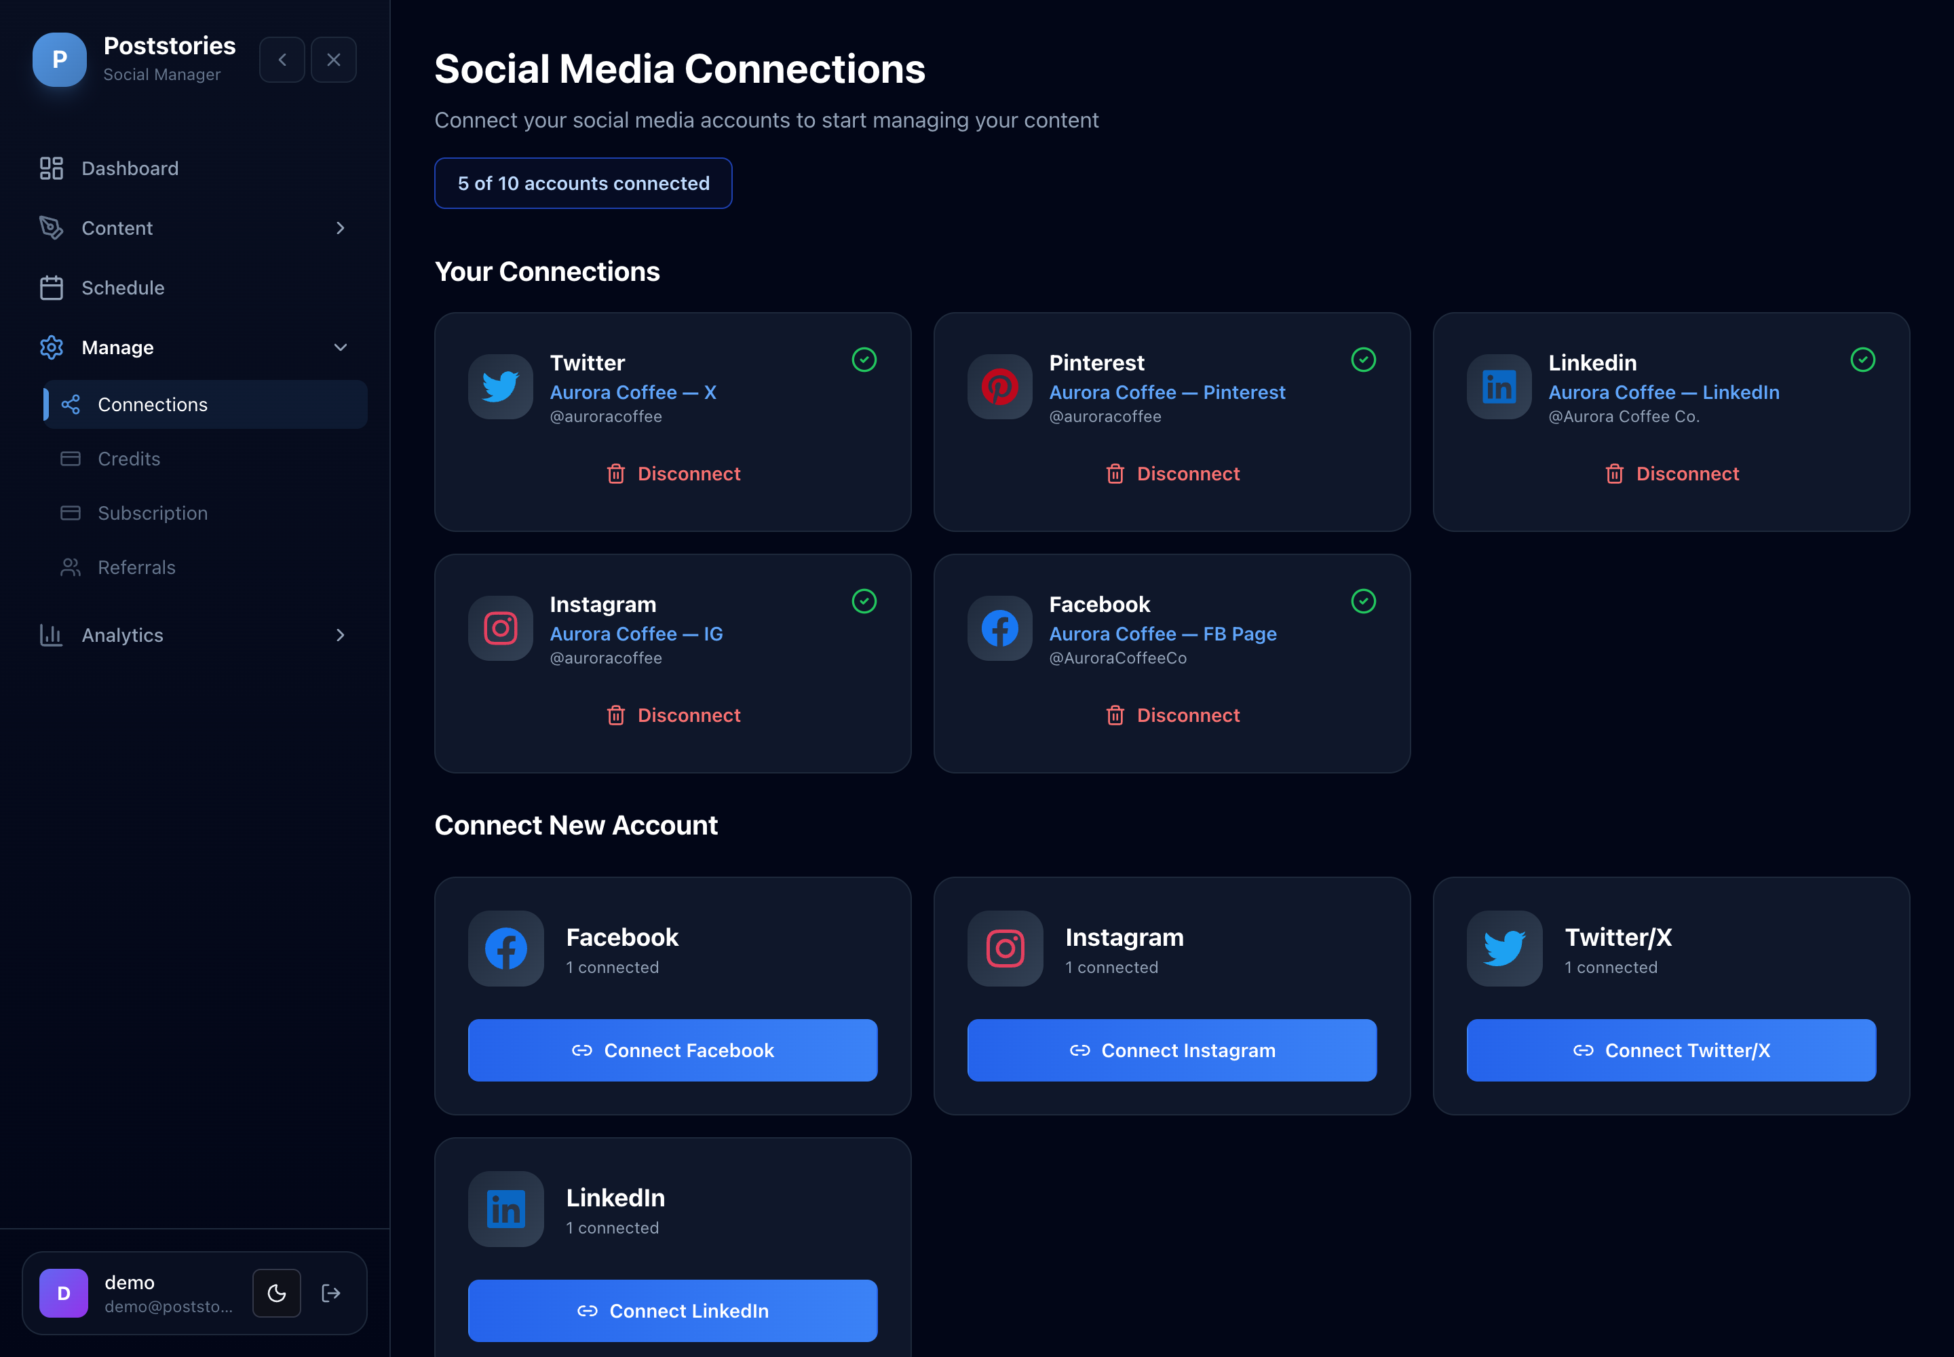Viewport: 1954px width, 1357px height.
Task: Click the 5 of 10 accounts connected badge
Action: pos(583,184)
